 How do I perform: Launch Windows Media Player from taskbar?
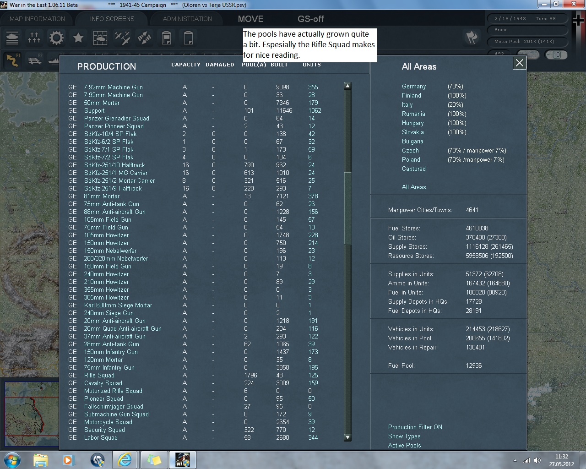click(x=69, y=460)
